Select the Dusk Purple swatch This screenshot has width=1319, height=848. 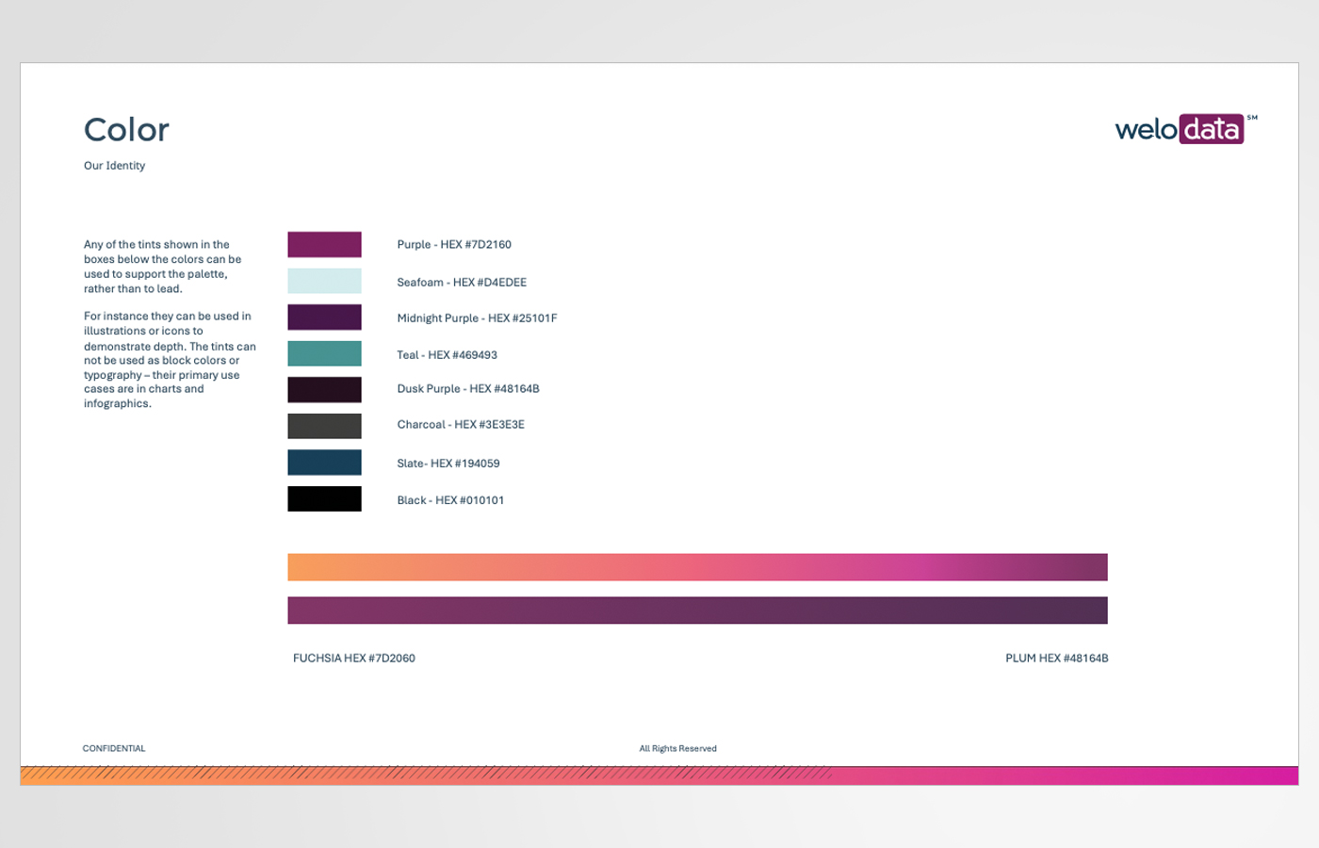324,389
